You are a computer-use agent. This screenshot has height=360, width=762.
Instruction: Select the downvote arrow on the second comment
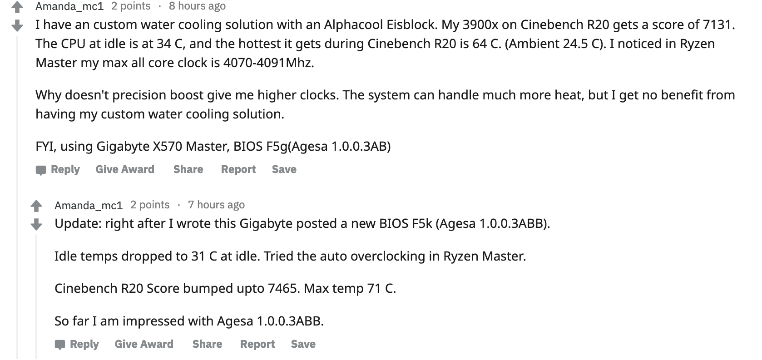pos(36,225)
